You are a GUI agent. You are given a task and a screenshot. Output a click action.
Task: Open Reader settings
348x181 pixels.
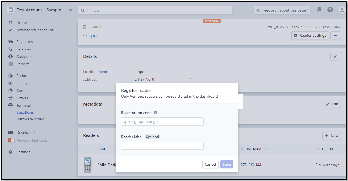point(310,35)
